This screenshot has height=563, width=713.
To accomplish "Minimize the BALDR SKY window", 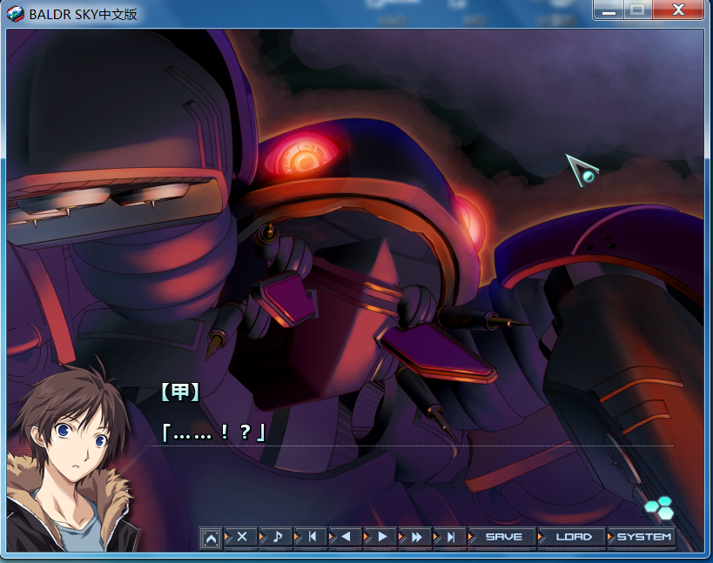I will [x=609, y=10].
